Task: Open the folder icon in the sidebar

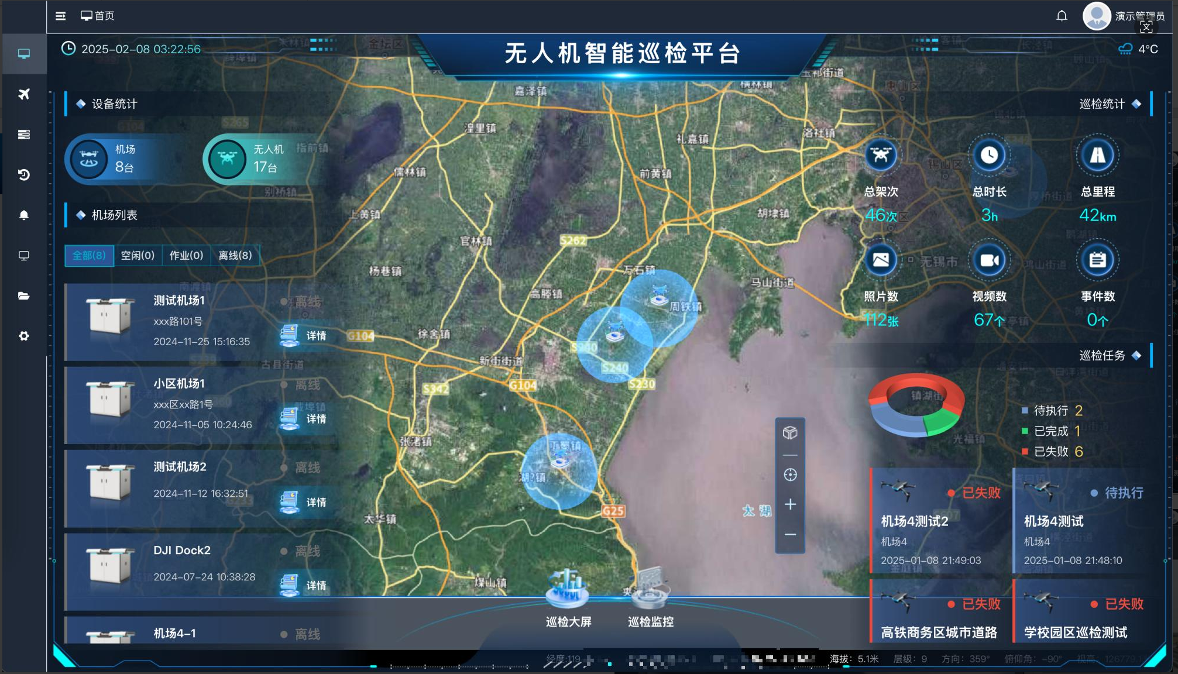Action: point(24,296)
